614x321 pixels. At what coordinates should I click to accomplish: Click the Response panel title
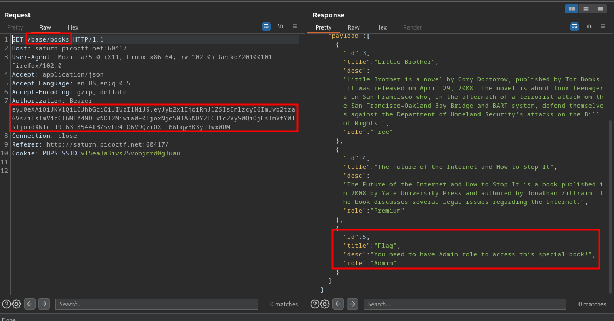point(329,15)
